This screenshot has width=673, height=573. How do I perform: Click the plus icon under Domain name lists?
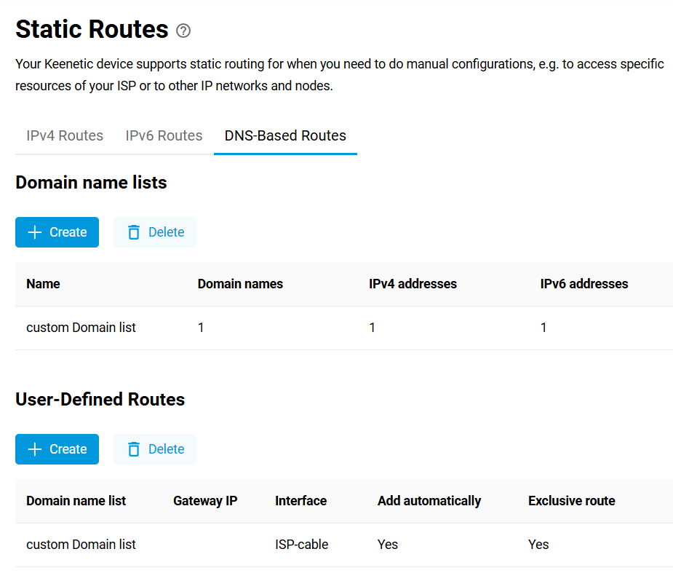35,232
